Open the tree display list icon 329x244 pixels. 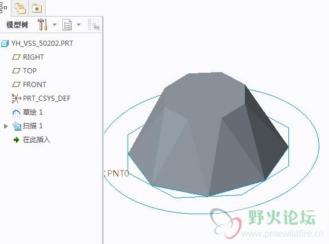coord(67,25)
